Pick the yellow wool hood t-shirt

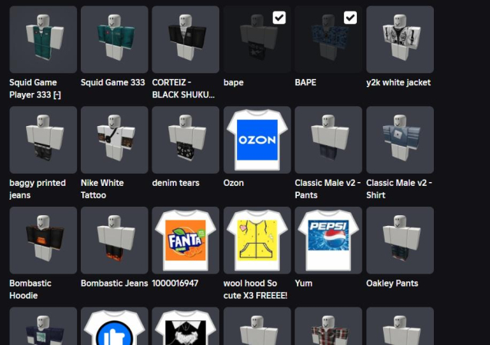tap(257, 241)
